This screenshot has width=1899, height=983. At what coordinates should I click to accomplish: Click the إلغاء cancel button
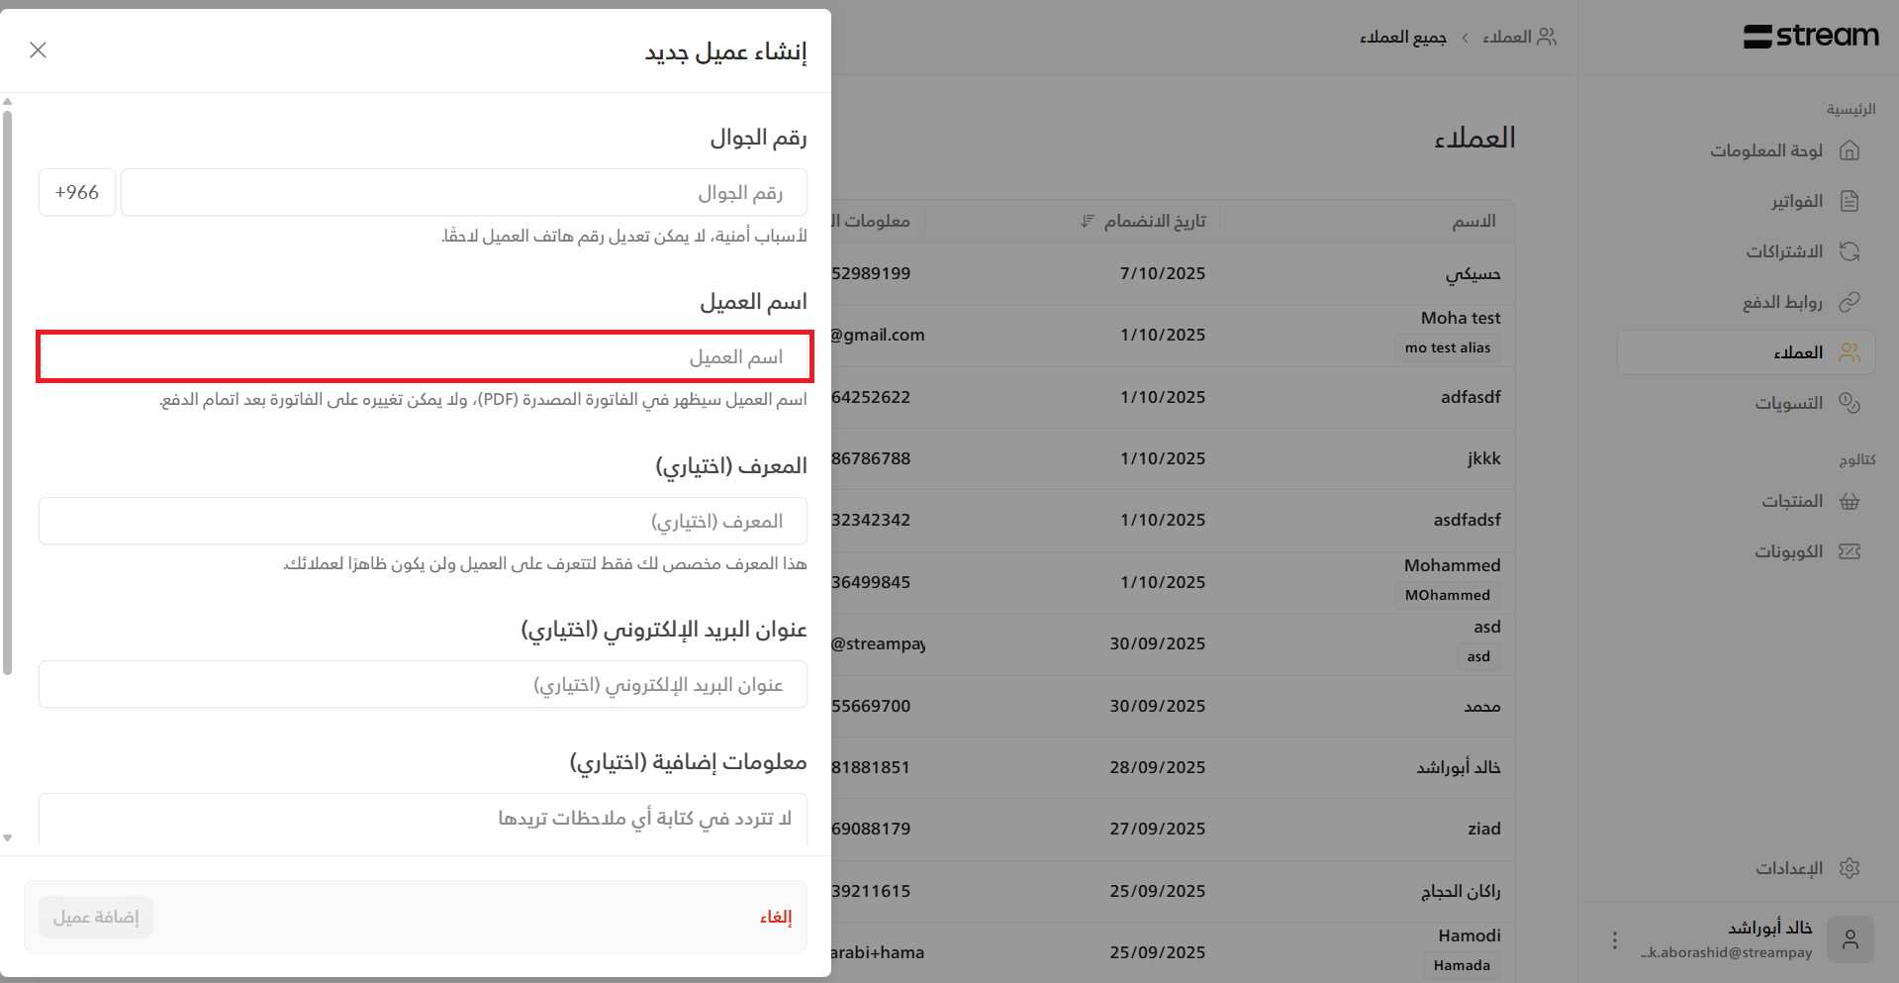pyautogui.click(x=776, y=918)
